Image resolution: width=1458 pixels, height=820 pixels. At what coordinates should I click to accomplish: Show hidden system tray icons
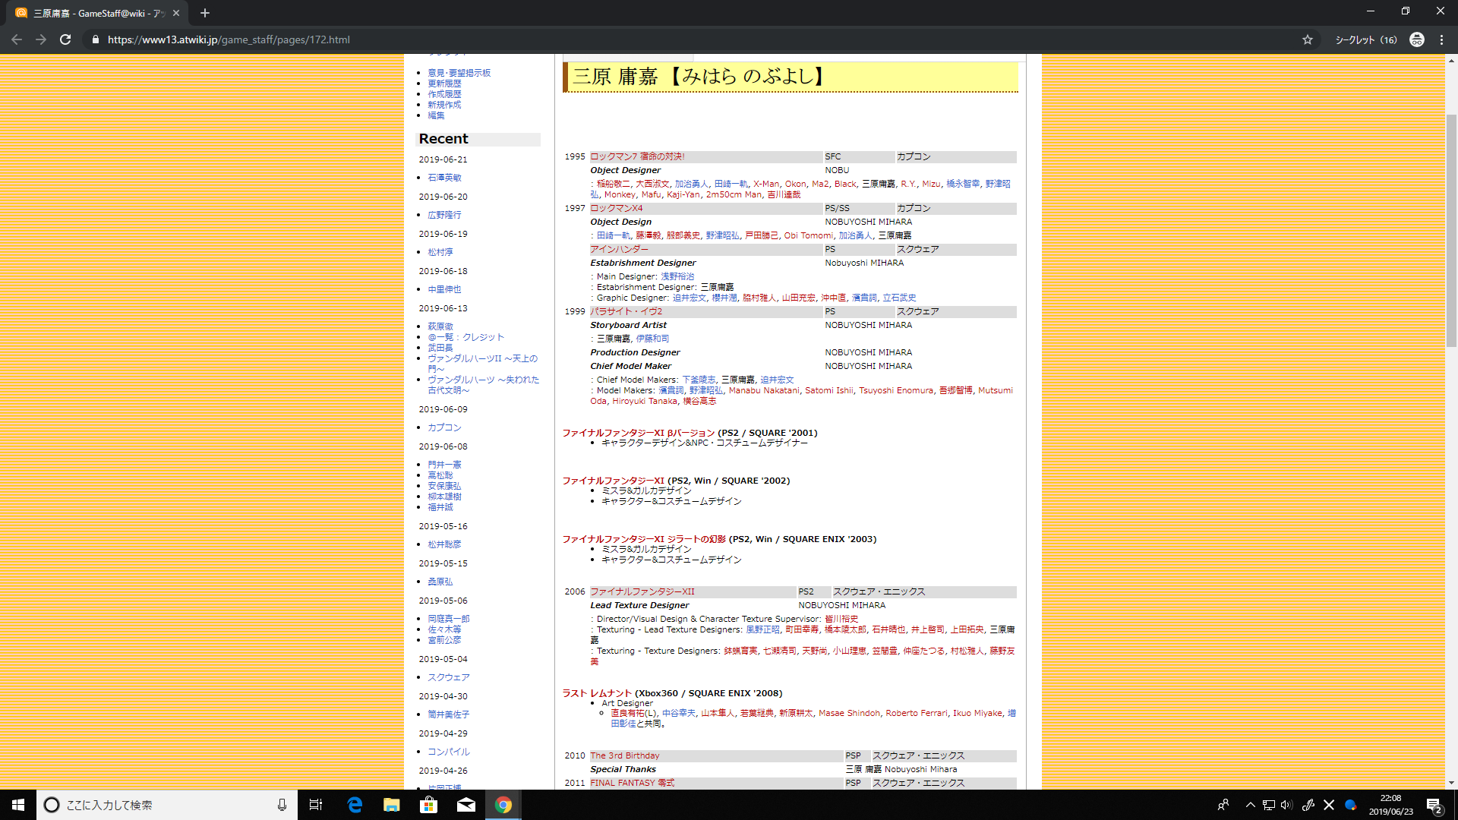1250,805
